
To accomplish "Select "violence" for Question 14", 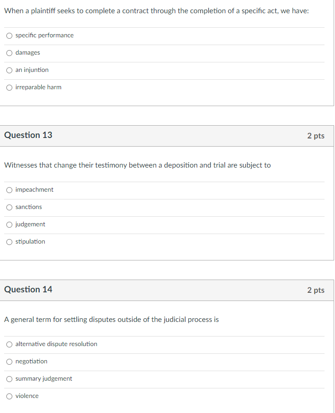I will click(x=9, y=396).
